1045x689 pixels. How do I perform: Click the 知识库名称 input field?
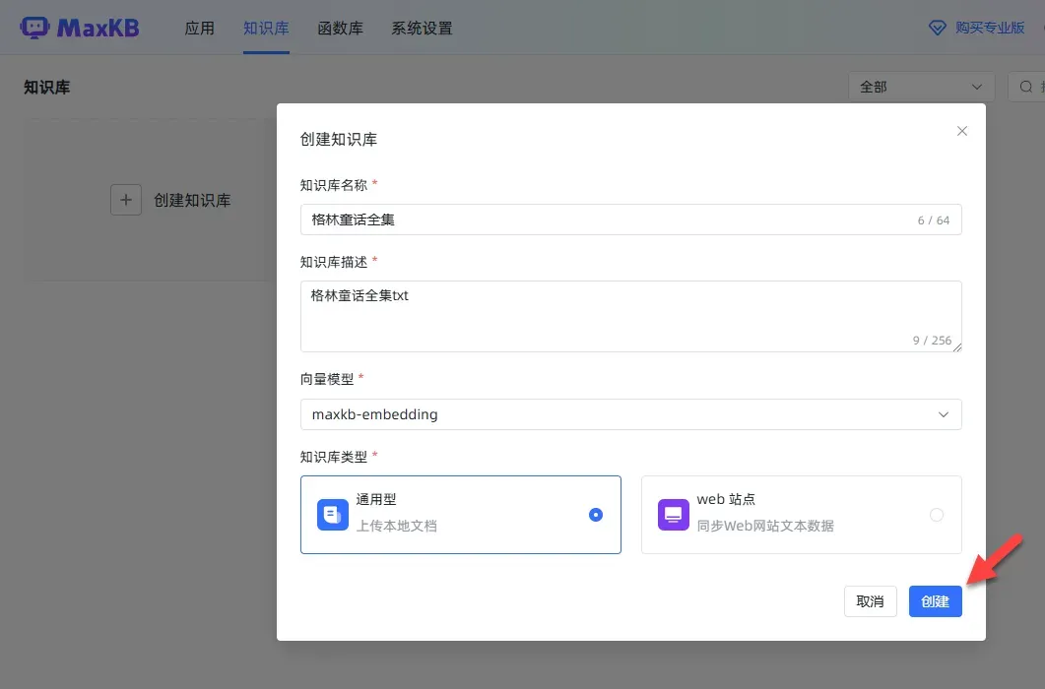tap(630, 219)
